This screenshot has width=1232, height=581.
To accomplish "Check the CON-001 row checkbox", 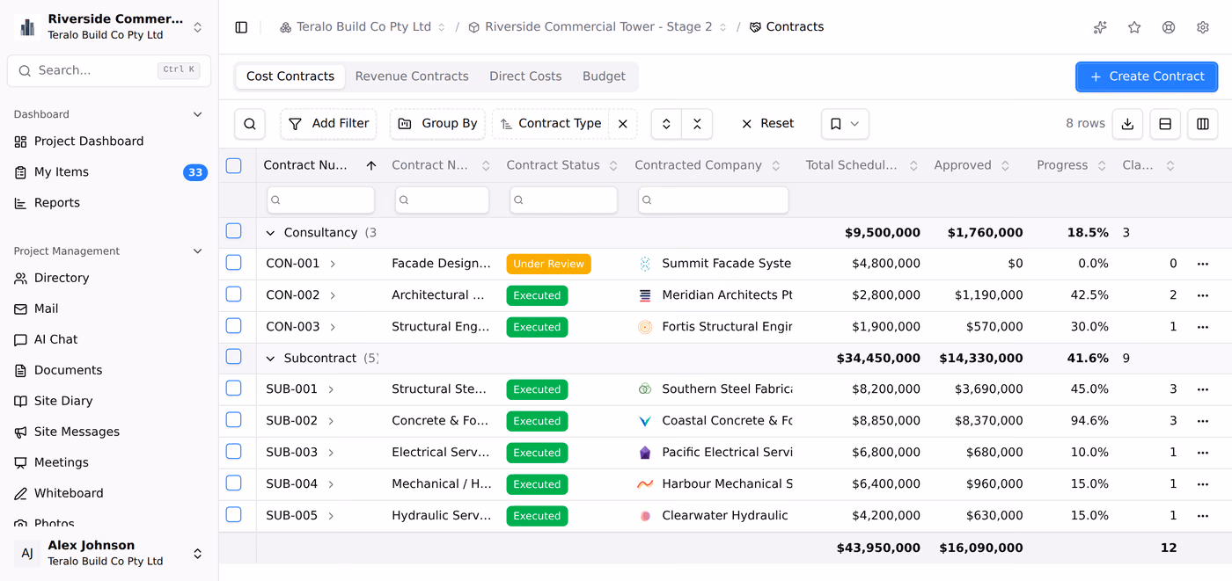I will [x=233, y=263].
